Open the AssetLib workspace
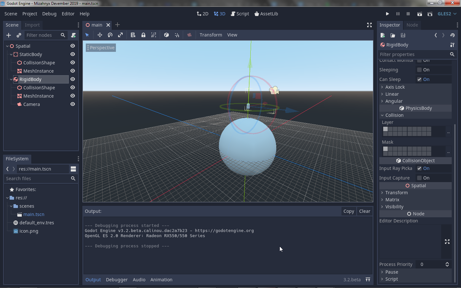 pos(266,14)
